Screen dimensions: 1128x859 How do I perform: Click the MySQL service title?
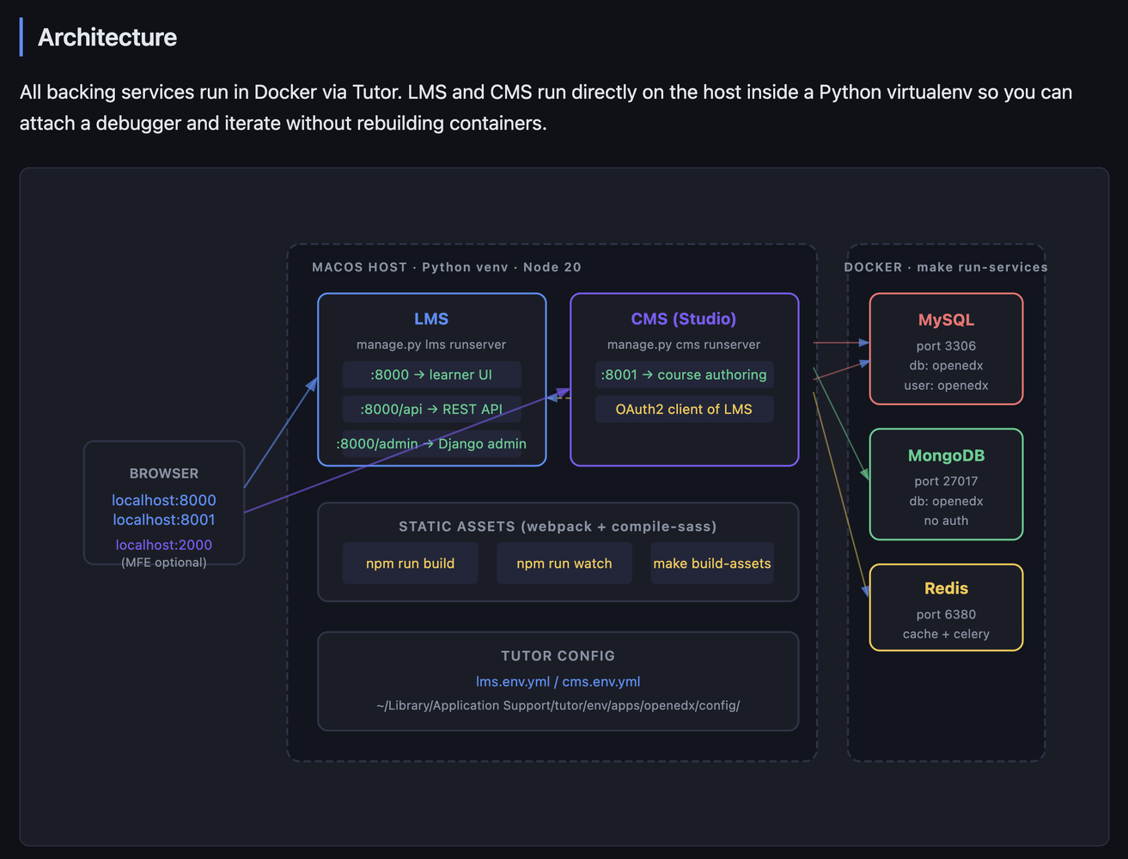click(x=946, y=320)
